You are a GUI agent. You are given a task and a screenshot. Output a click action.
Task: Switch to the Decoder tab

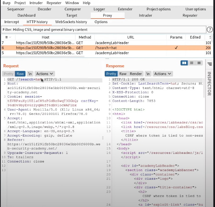click(44, 9)
